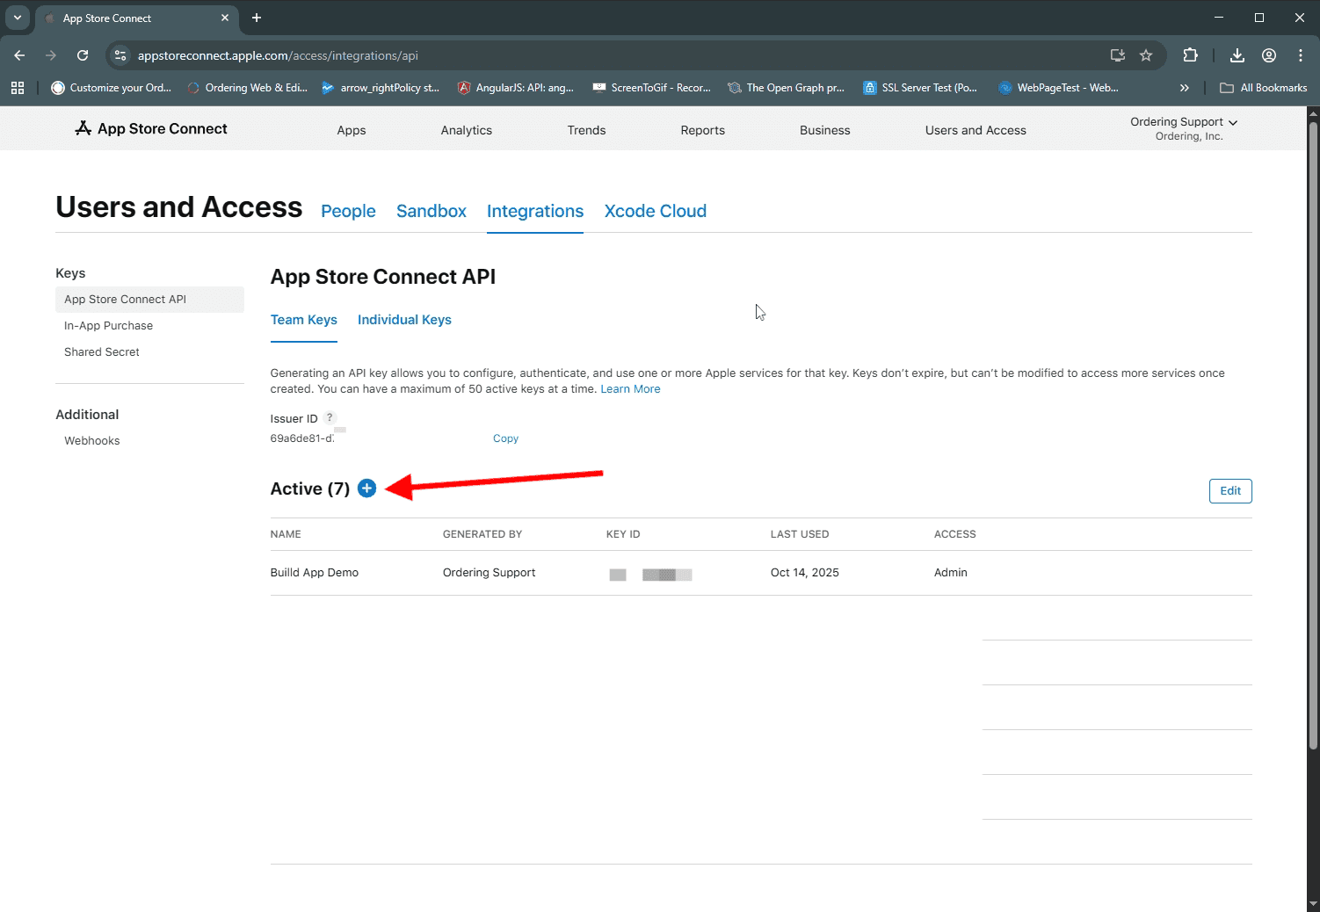Open the Chrome three-dot menu

[x=1301, y=55]
